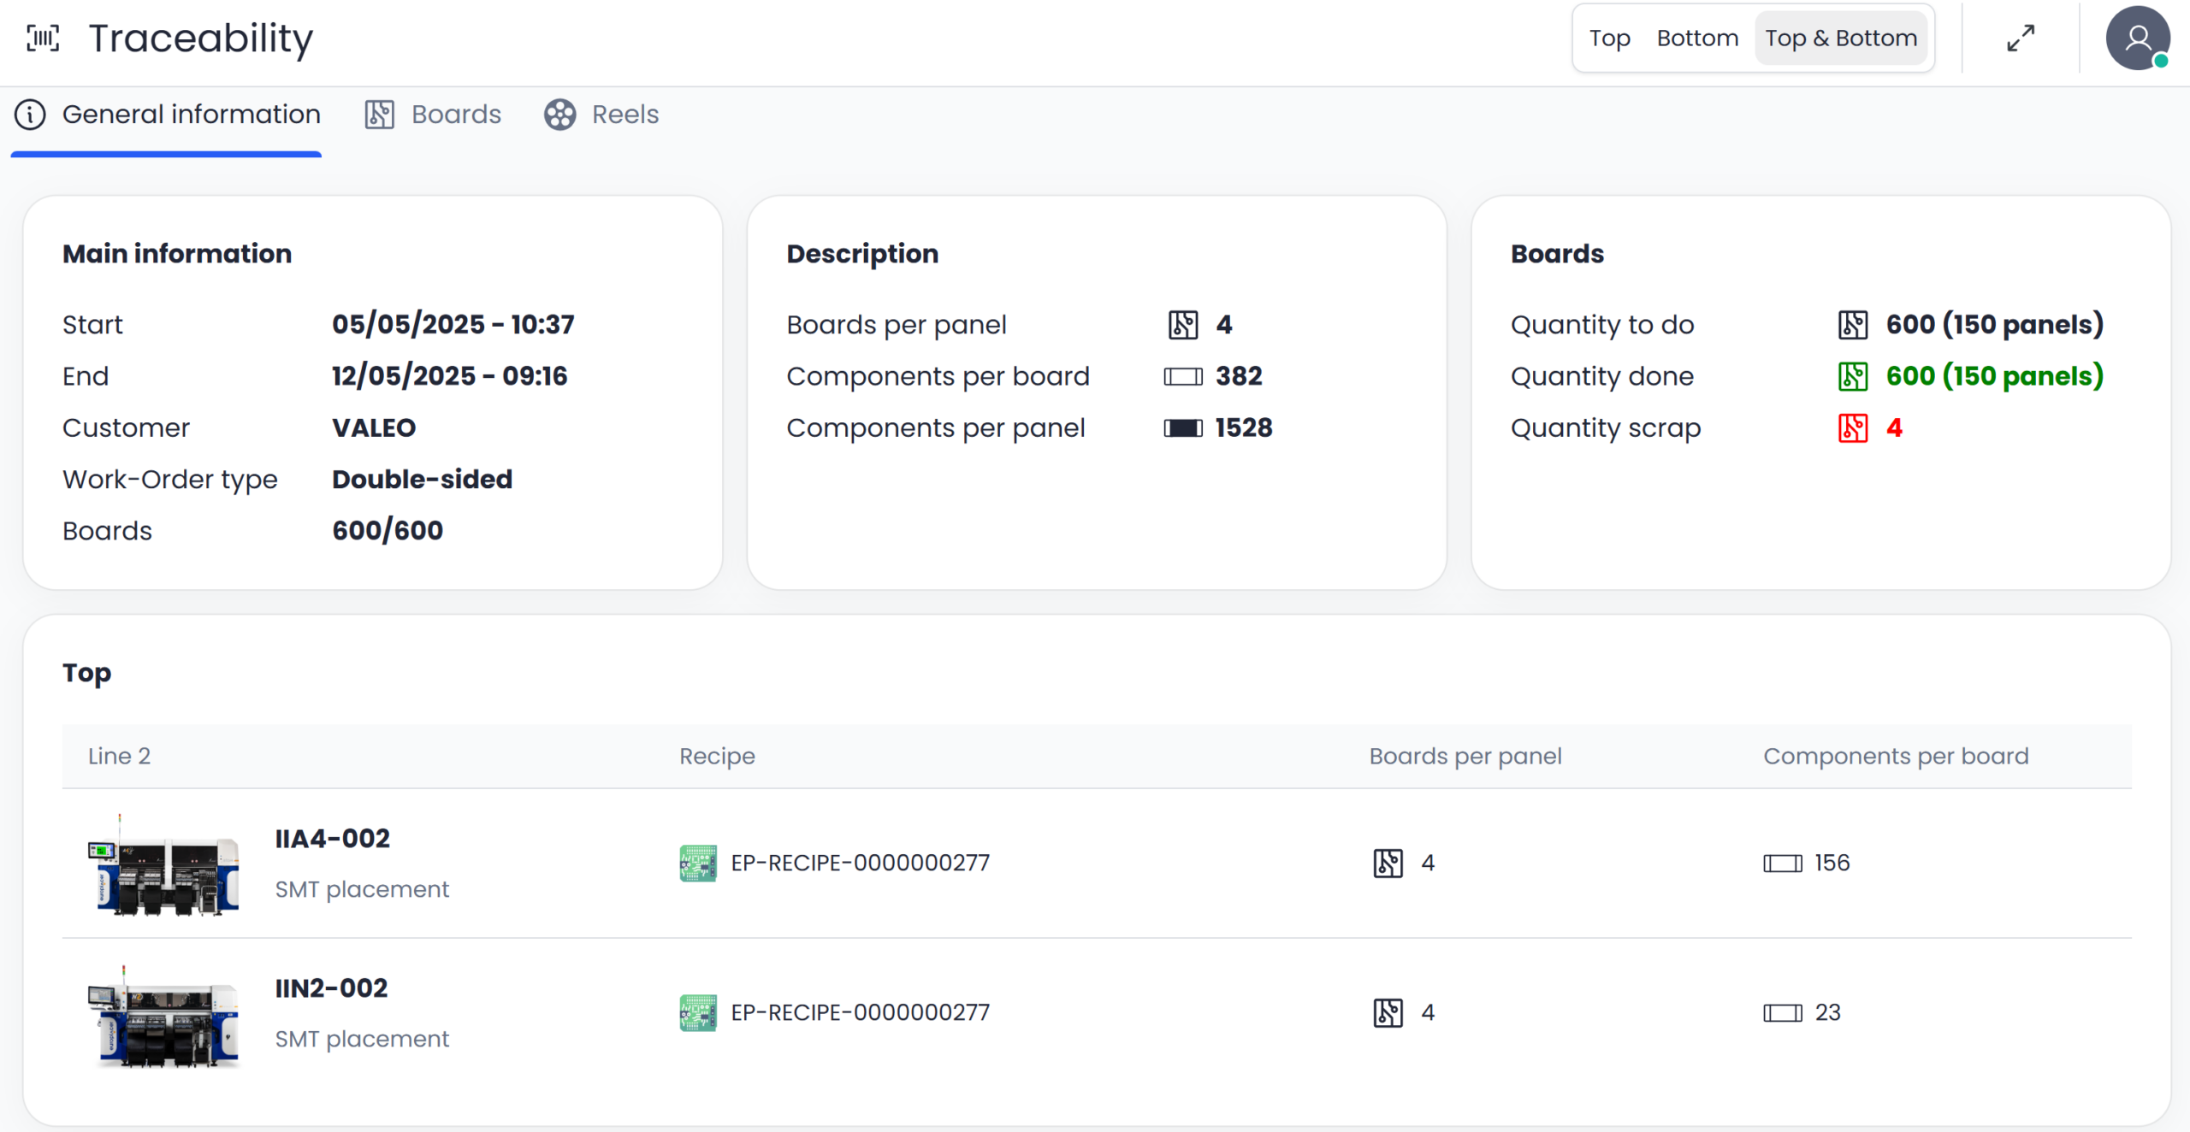Switch to the Reels tab
The height and width of the screenshot is (1132, 2190).
point(602,115)
